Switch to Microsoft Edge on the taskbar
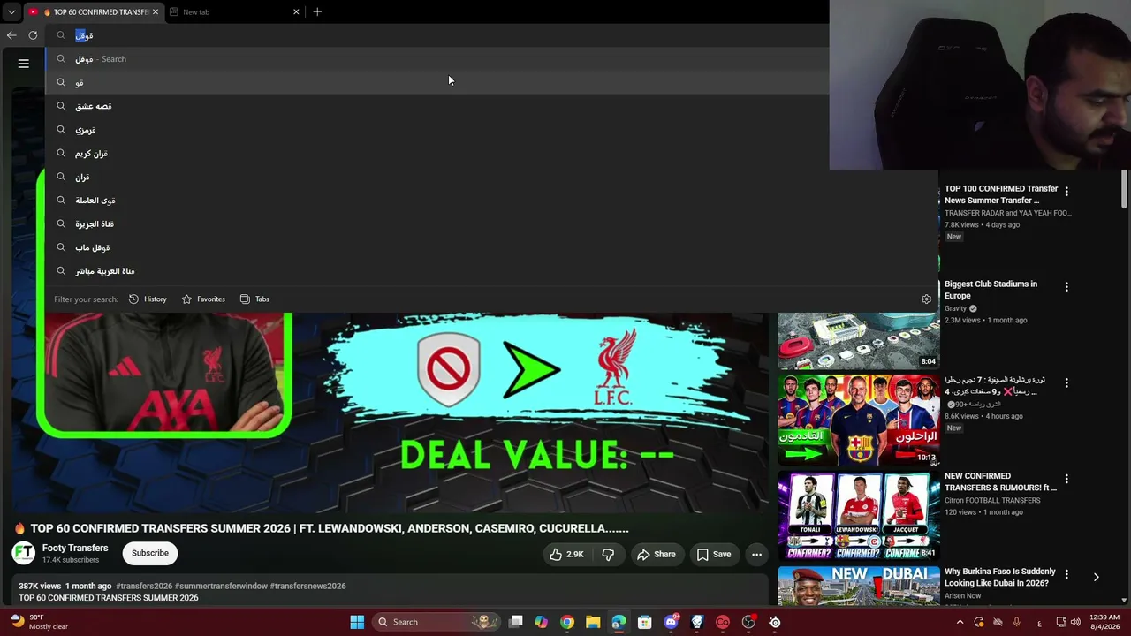The image size is (1131, 636). [x=619, y=622]
